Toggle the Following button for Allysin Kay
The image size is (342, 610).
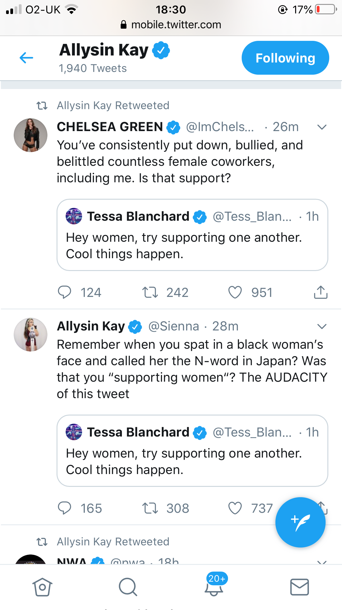[x=285, y=58]
